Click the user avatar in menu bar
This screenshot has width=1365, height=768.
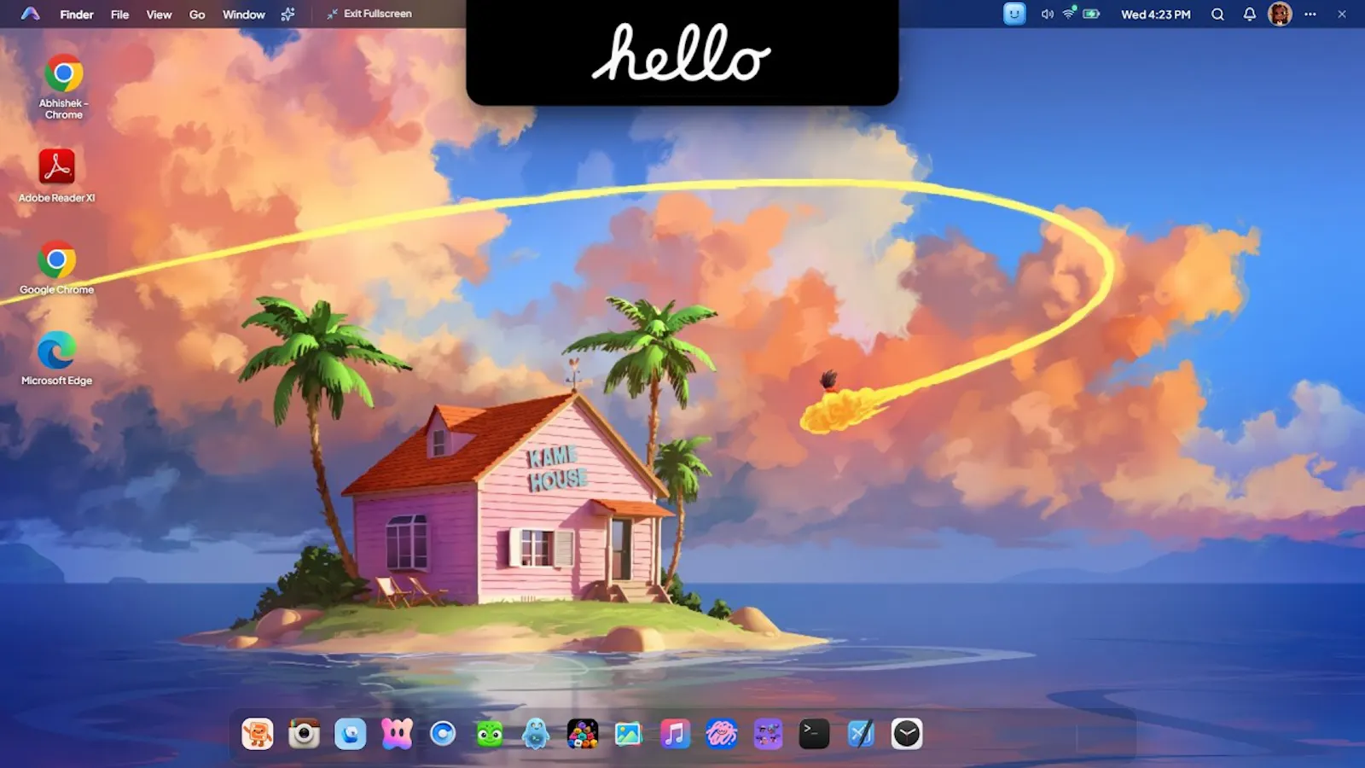point(1280,14)
